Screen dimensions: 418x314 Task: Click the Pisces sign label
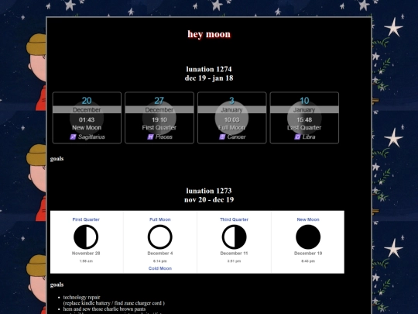coord(164,137)
